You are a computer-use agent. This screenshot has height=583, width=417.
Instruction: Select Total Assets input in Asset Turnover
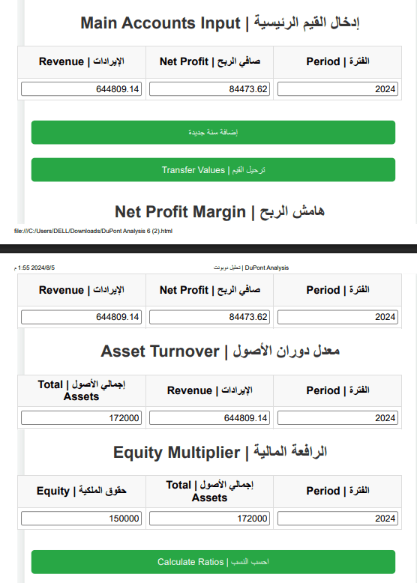click(82, 418)
